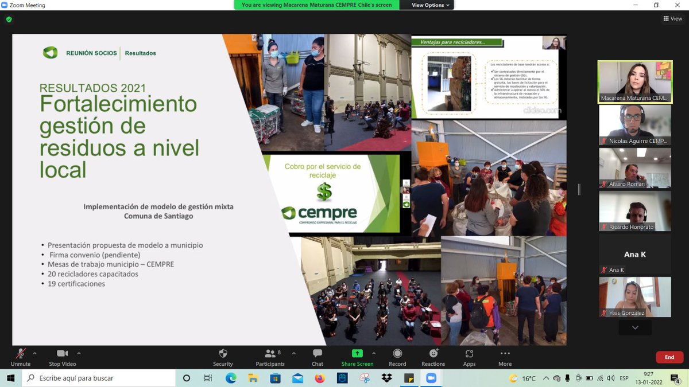Click the Windows search box
This screenshot has width=689, height=387.
[x=99, y=378]
